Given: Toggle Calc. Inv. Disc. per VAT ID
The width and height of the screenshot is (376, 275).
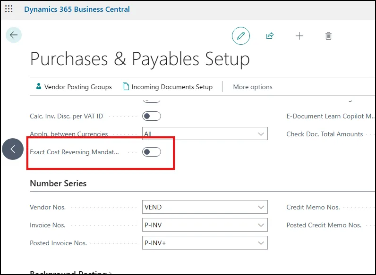Looking at the screenshot, I should click(x=152, y=116).
